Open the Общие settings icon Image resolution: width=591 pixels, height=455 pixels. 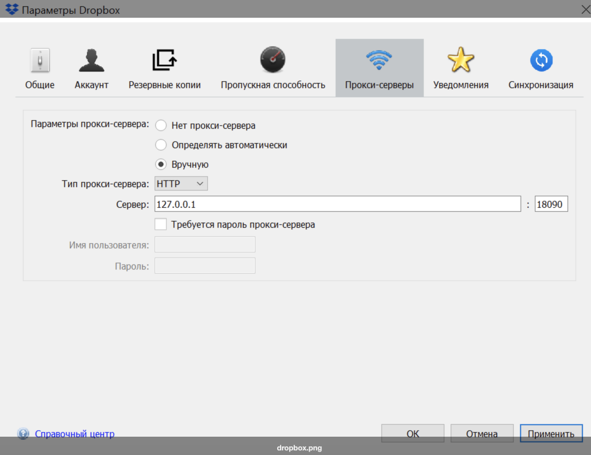coord(38,60)
